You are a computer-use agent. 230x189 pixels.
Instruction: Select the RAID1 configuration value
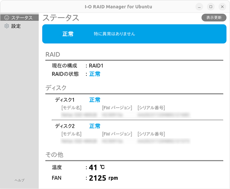pos(96,65)
